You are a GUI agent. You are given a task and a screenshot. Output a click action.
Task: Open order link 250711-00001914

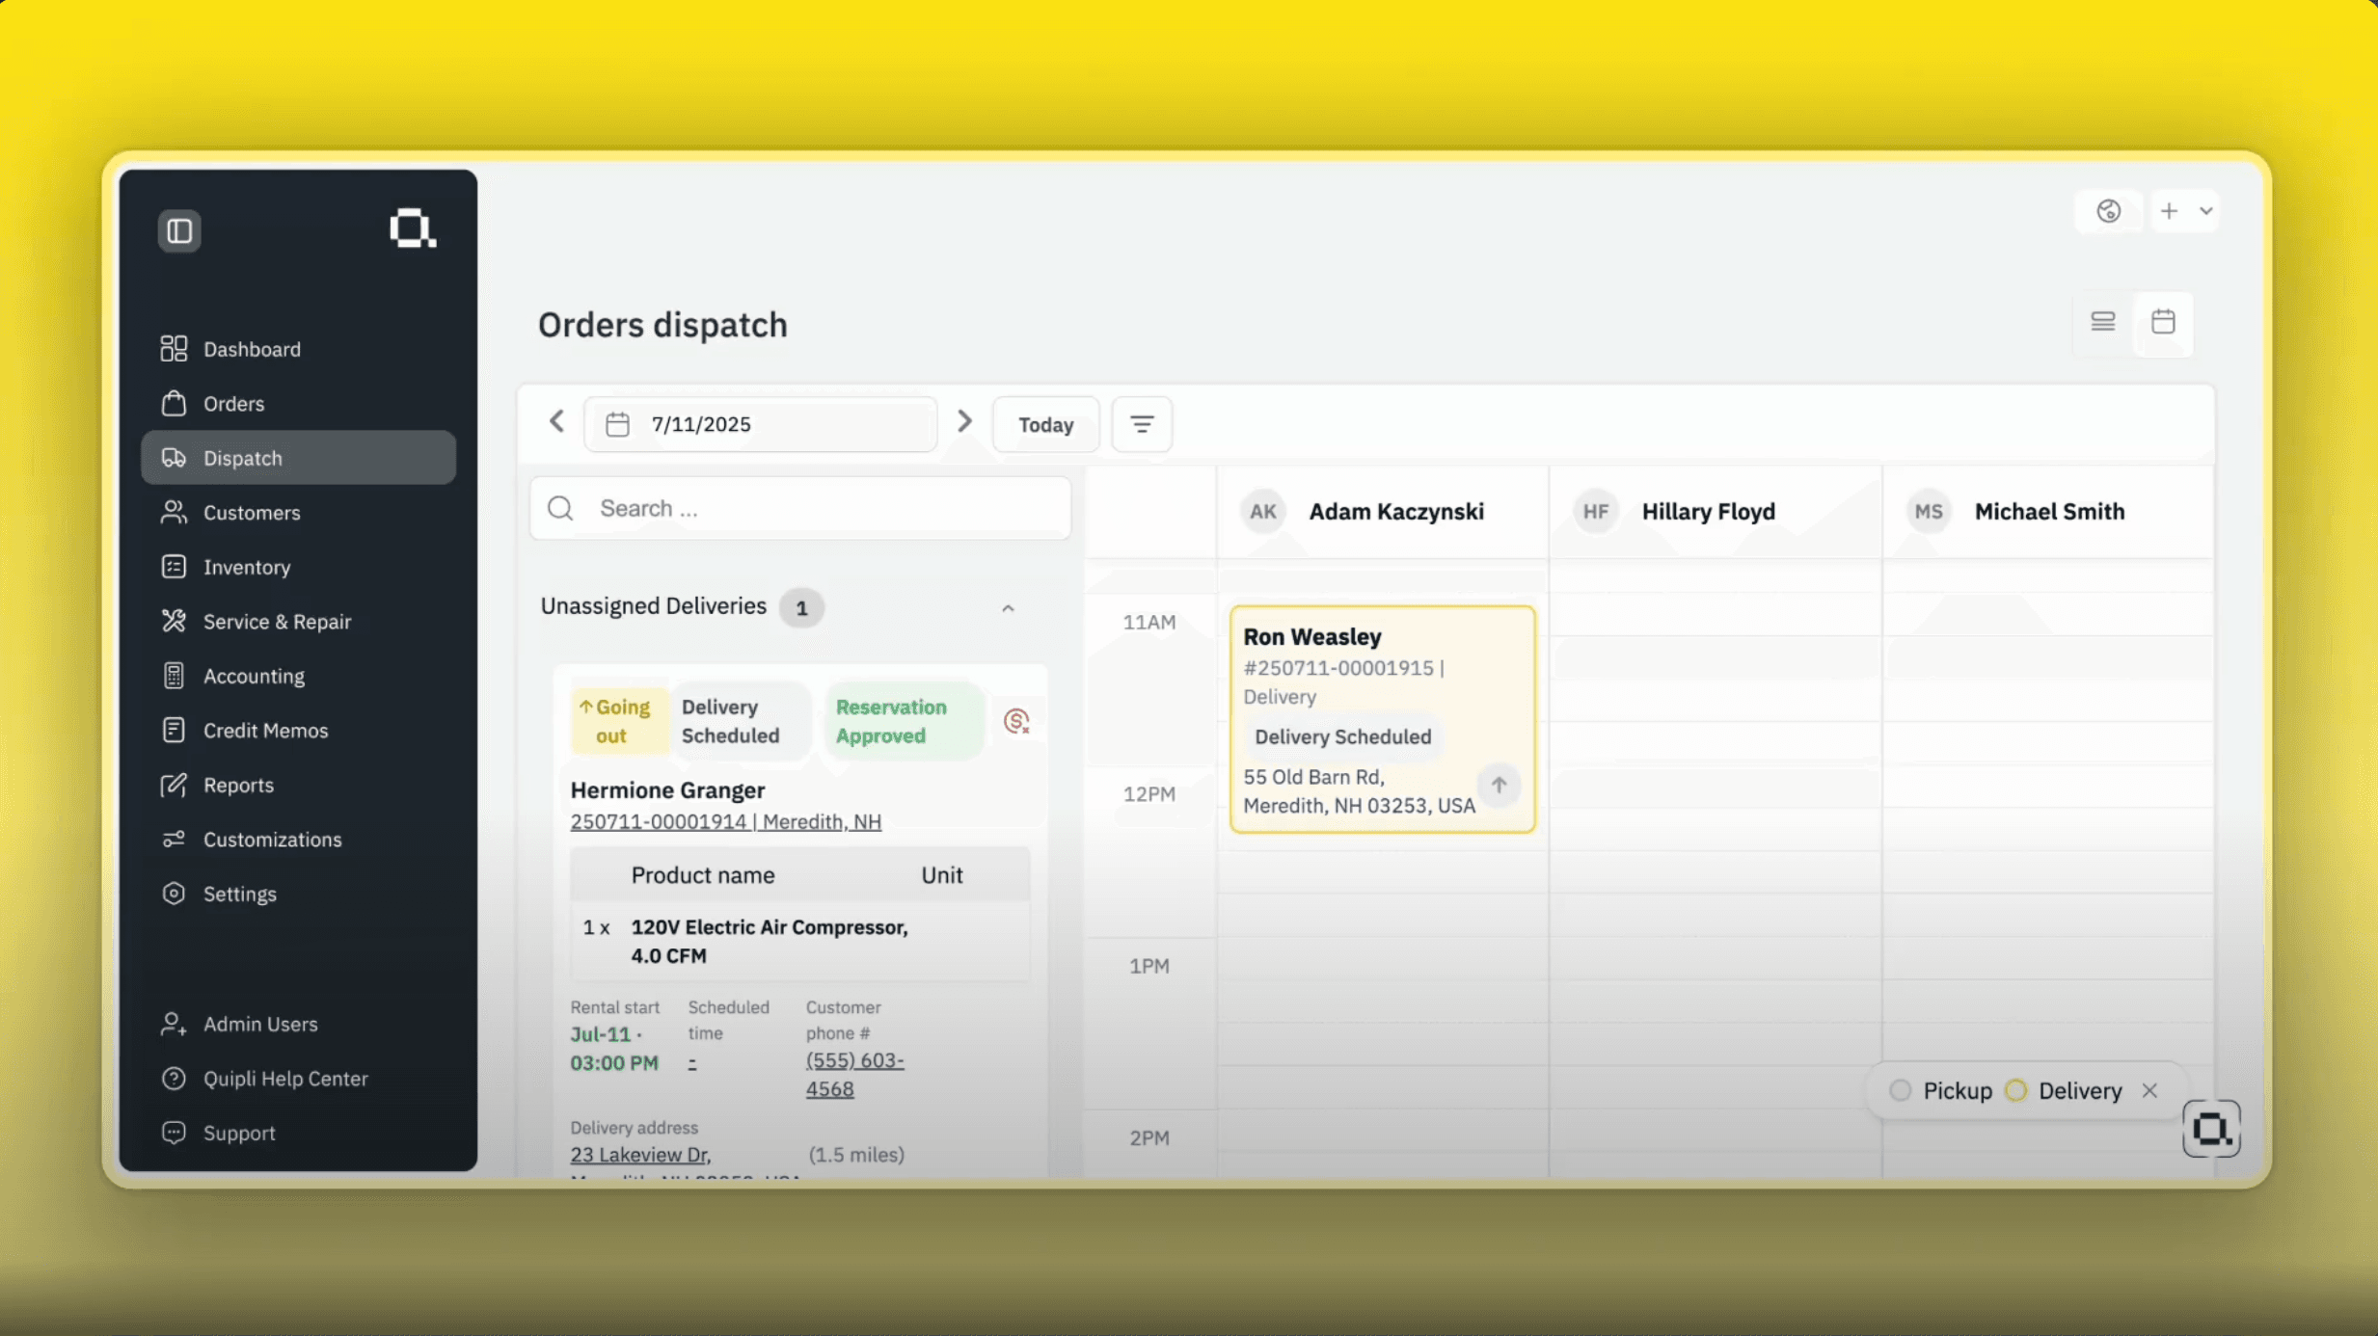pos(659,821)
